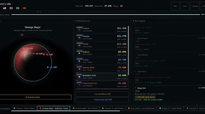Click the Tech Upgrade panel header
Viewport: 205px width, 114px height.
pos(140,21)
